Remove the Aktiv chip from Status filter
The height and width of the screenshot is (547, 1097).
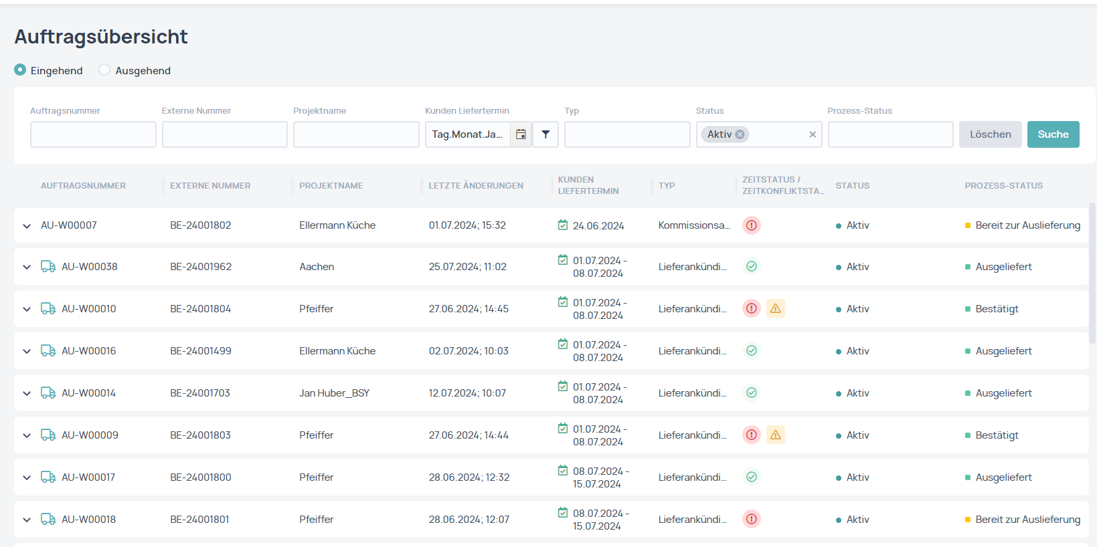(x=740, y=134)
